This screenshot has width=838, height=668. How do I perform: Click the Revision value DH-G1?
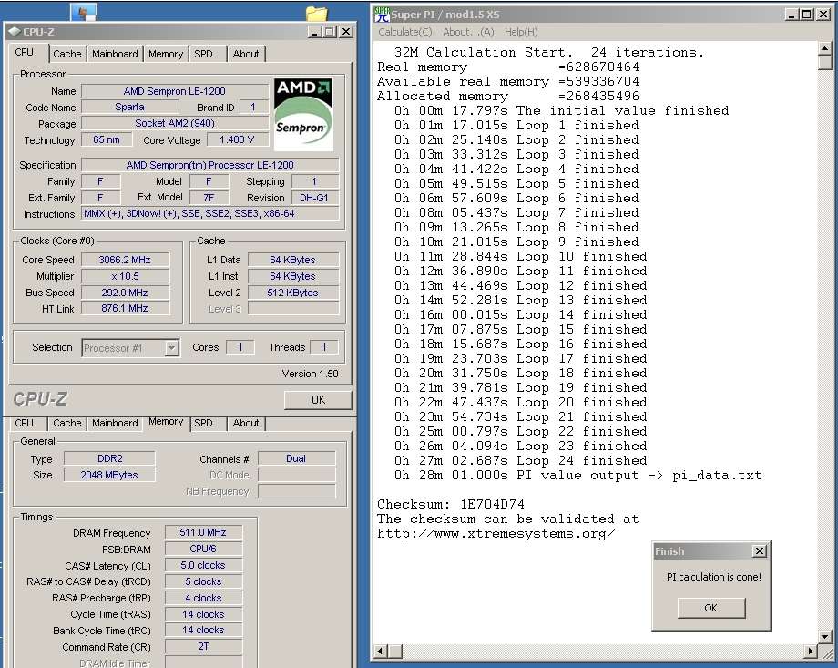tap(314, 198)
